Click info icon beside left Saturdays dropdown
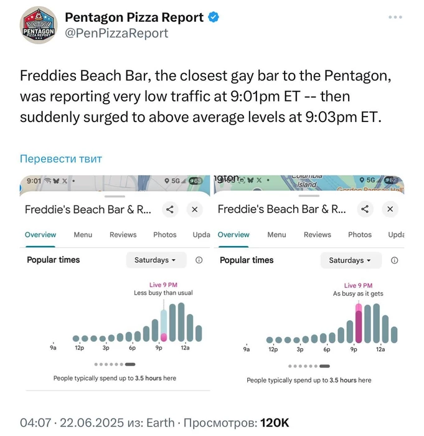Image resolution: width=424 pixels, height=436 pixels. (199, 260)
